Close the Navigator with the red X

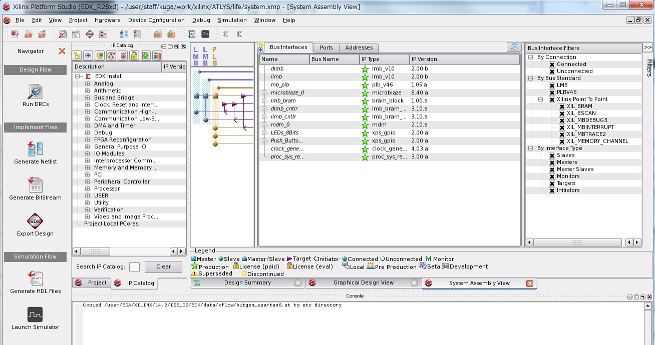pyautogui.click(x=62, y=51)
